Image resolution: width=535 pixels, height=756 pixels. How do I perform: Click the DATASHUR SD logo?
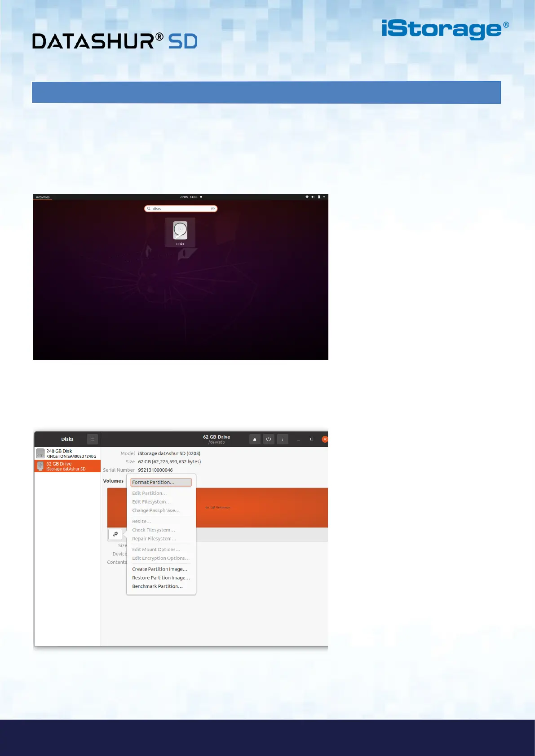115,41
